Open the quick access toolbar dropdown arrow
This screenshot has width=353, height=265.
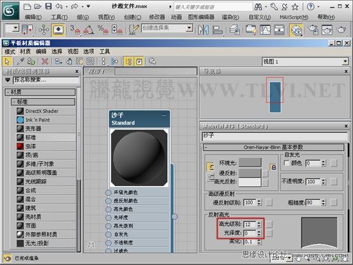[88, 6]
